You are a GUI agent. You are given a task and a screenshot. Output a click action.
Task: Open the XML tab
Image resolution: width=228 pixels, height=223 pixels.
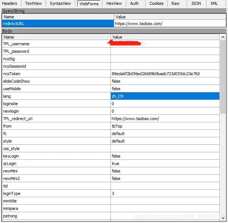point(214,3)
